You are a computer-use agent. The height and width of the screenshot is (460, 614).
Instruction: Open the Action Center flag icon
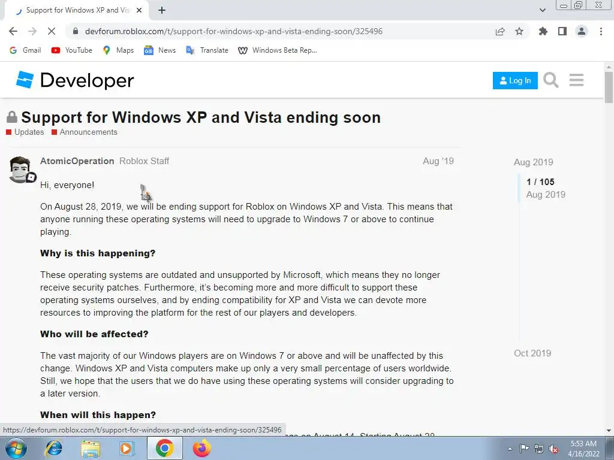[524, 449]
